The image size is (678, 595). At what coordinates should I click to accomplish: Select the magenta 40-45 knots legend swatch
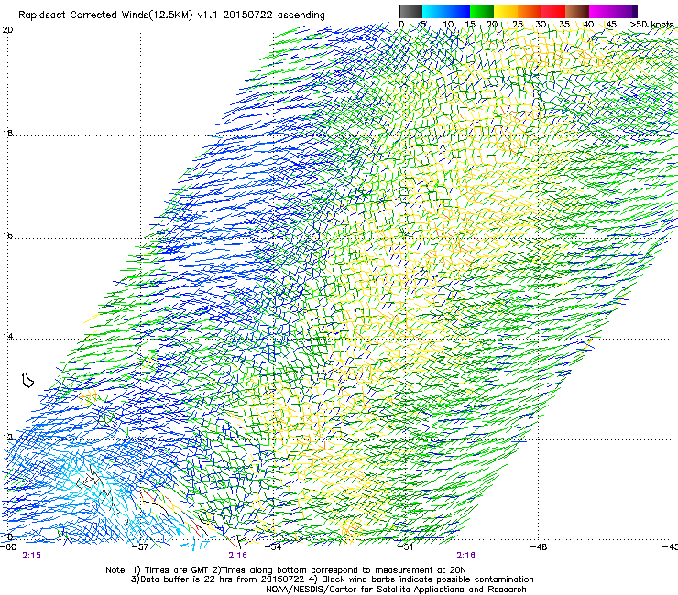(599, 11)
